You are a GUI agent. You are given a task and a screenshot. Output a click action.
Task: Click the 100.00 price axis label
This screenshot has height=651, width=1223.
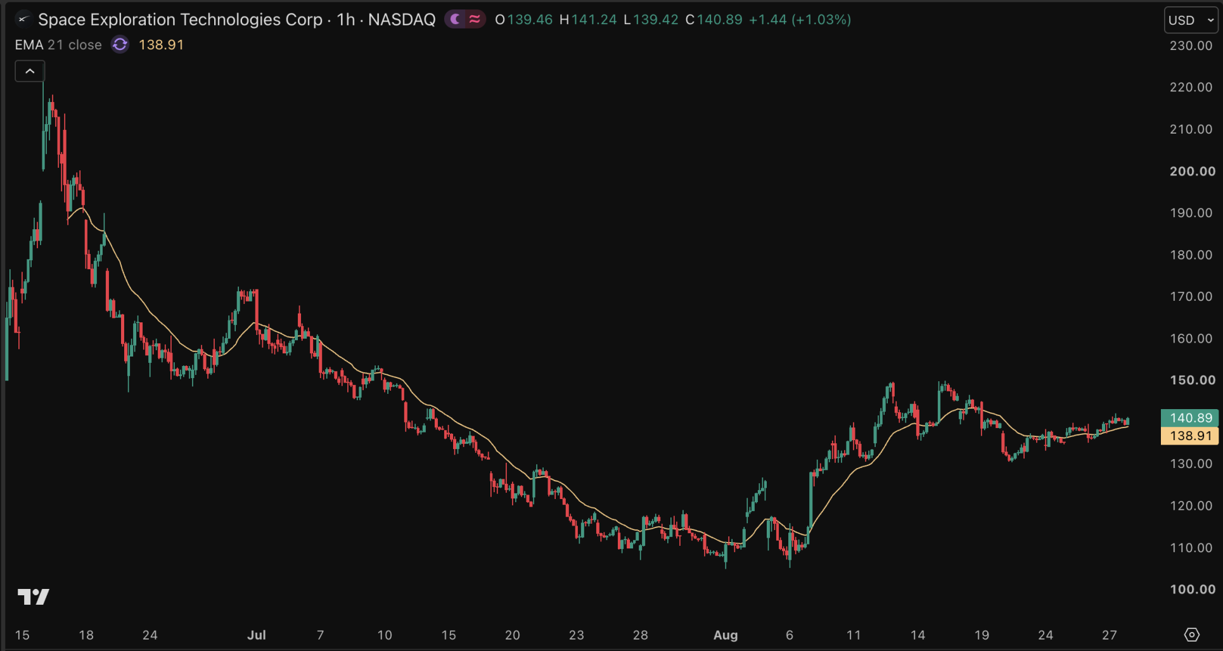pyautogui.click(x=1192, y=590)
